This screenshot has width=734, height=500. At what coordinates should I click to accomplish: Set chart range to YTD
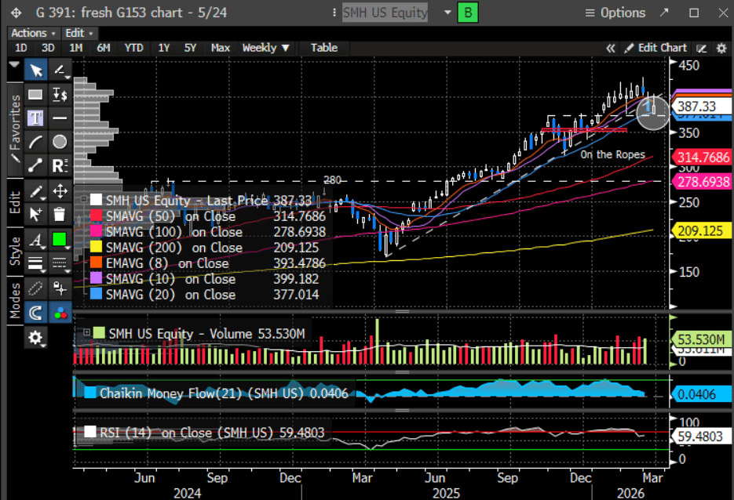134,48
